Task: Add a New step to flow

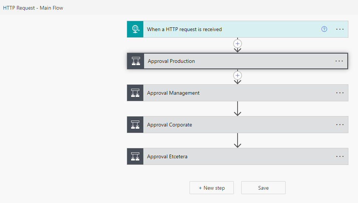Action: (212, 188)
